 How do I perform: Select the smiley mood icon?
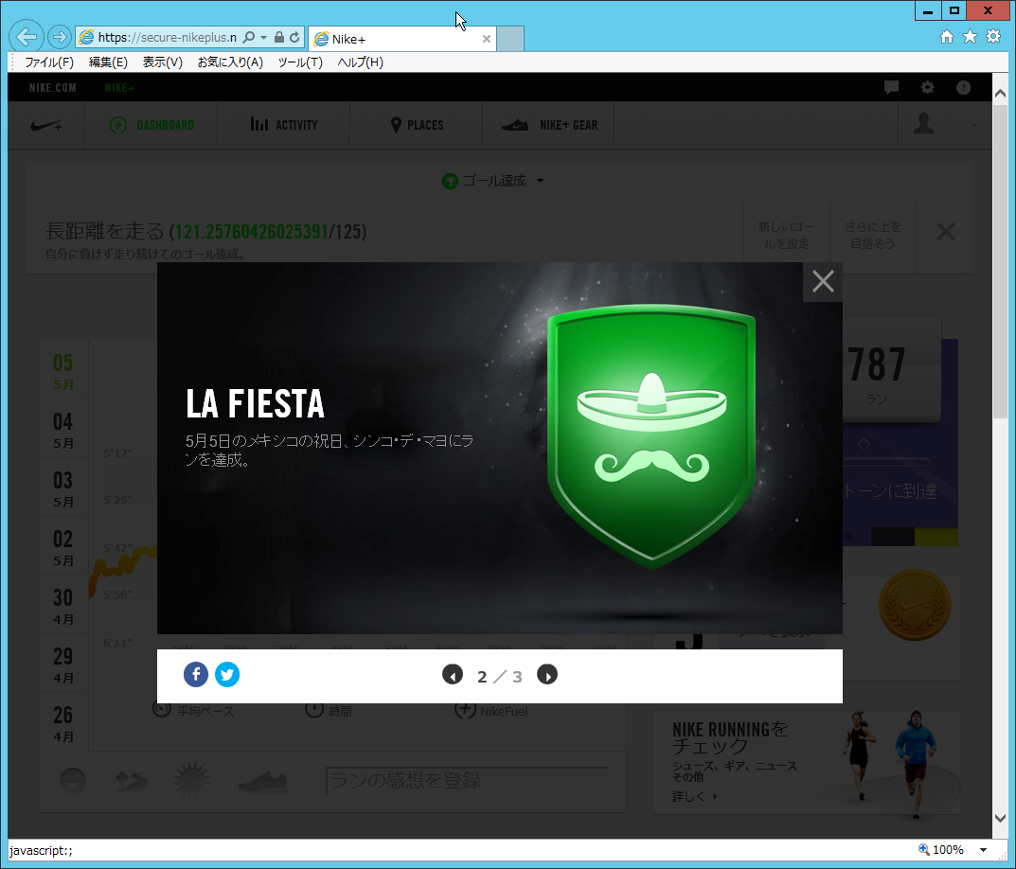(73, 780)
